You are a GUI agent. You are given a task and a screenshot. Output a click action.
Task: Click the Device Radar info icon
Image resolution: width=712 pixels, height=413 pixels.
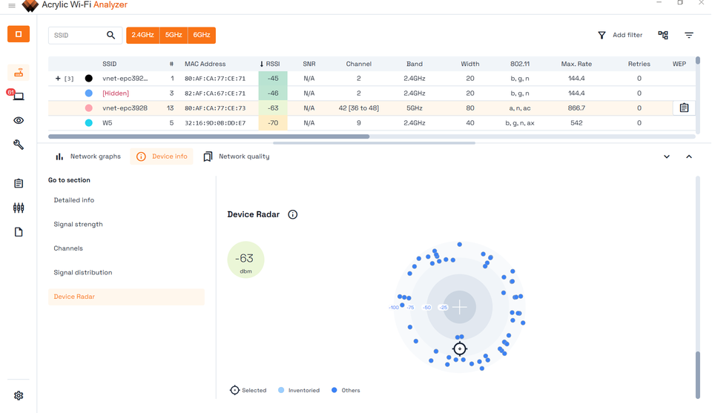point(293,214)
